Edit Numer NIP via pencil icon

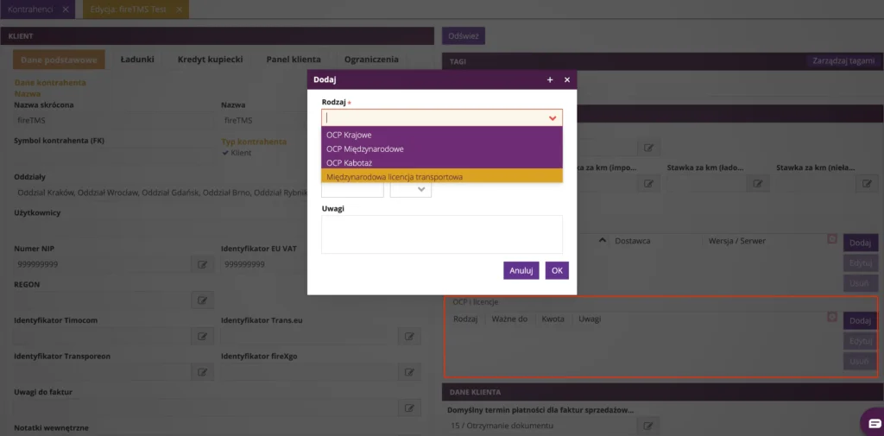[x=202, y=264]
